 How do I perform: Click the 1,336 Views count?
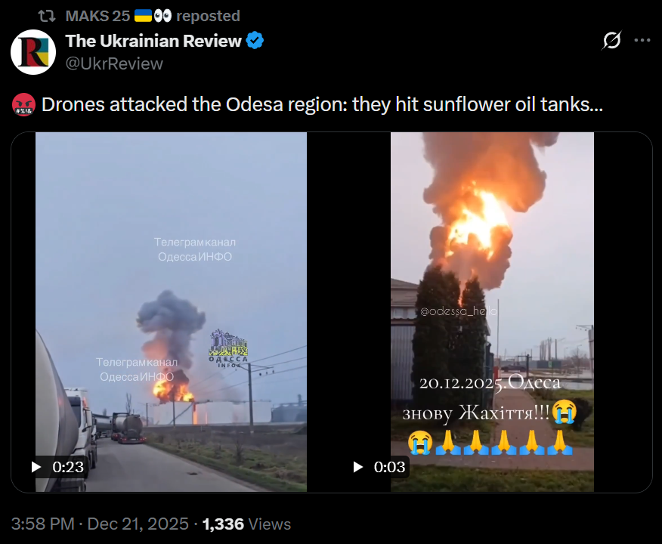(246, 524)
